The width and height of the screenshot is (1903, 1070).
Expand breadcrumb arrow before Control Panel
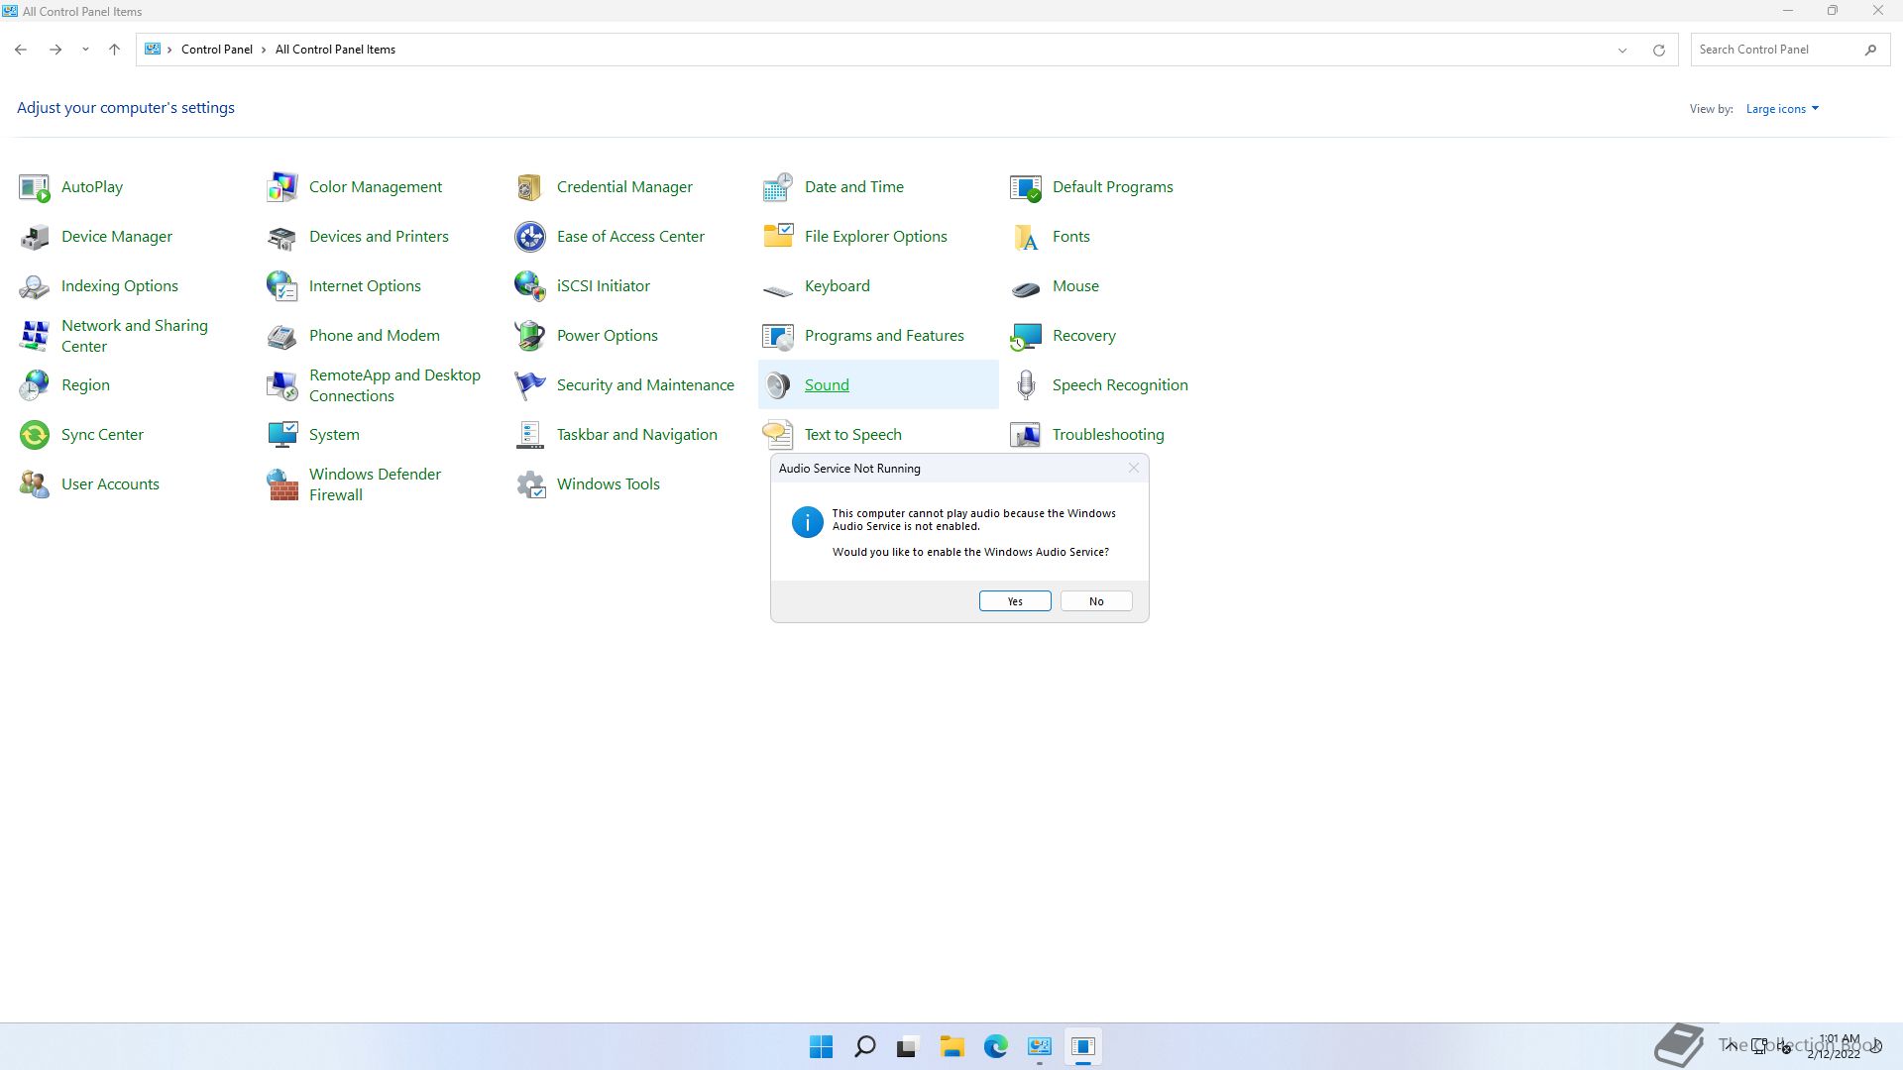(x=169, y=50)
